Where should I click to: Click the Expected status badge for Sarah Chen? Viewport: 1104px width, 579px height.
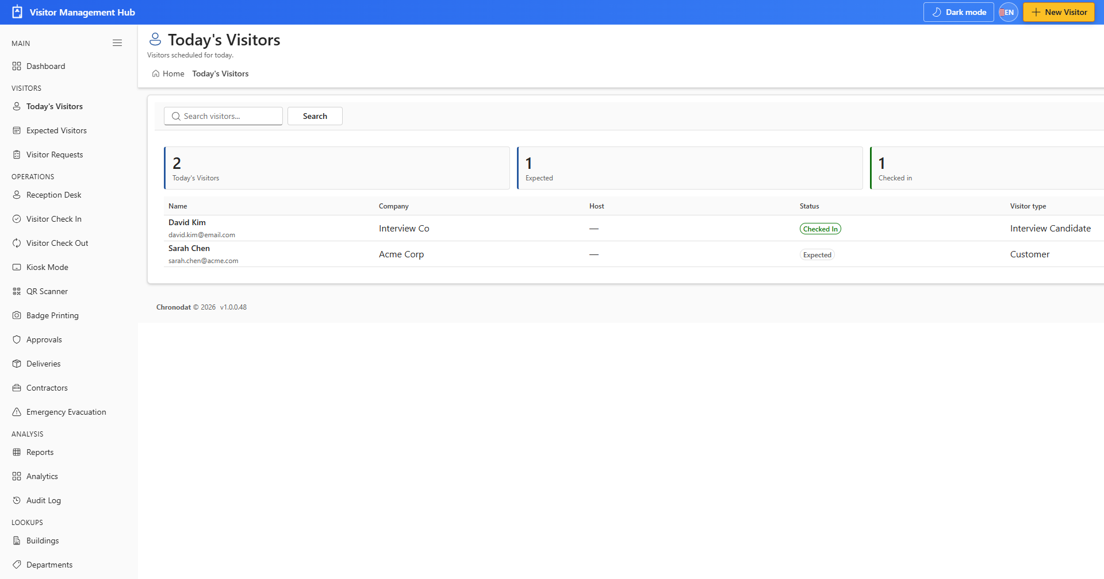(x=817, y=254)
